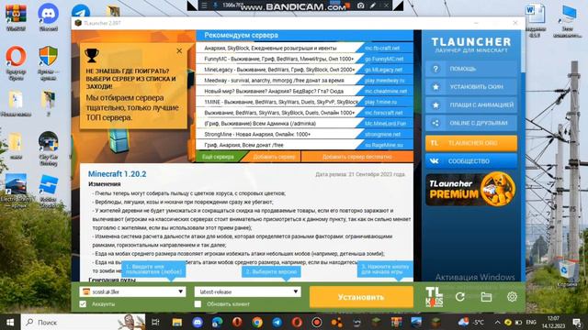The image size is (588, 330).
Task: Select the StrongMine Новая Анархия row
Action: pos(304,135)
